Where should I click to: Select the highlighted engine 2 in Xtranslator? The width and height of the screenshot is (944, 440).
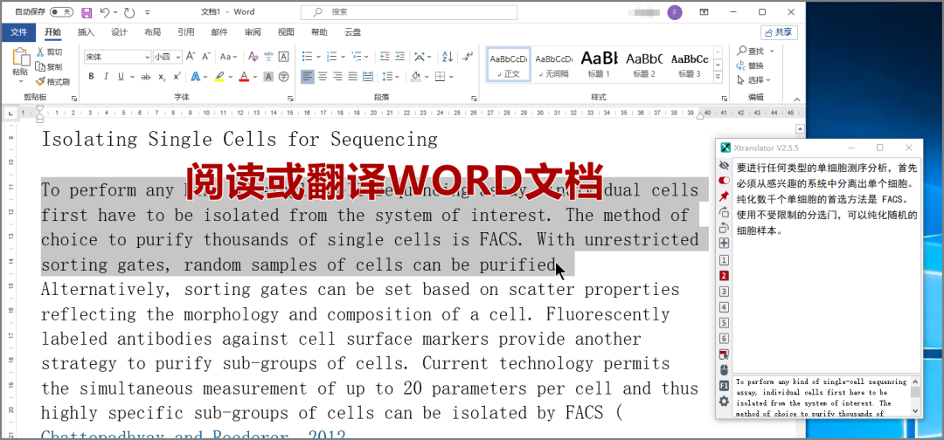(x=725, y=276)
